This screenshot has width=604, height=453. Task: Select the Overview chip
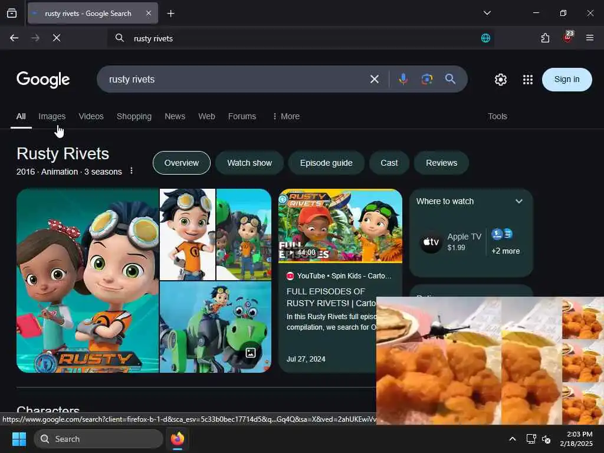(182, 163)
